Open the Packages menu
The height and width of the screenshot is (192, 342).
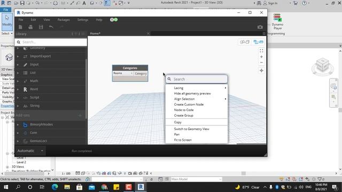point(64,20)
